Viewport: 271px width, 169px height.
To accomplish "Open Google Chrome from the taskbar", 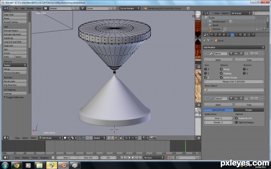I will [17, 165].
